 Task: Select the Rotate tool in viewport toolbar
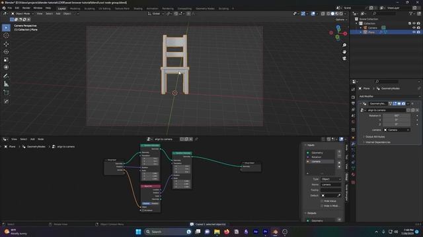(x=6, y=51)
